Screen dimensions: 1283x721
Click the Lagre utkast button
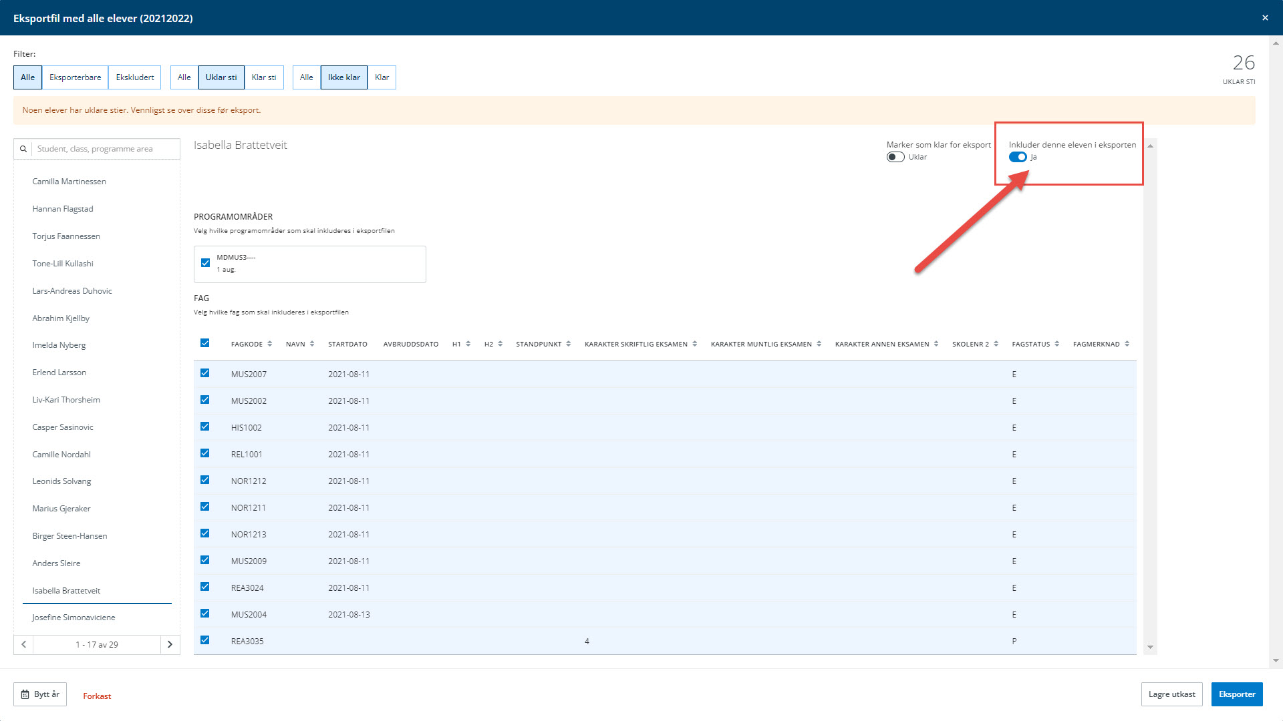coord(1172,694)
